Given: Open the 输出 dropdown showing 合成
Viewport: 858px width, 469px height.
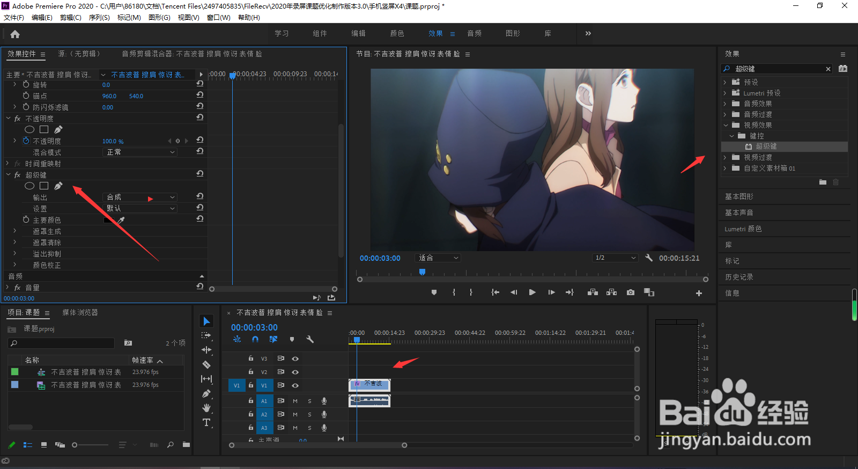Looking at the screenshot, I should pyautogui.click(x=139, y=197).
